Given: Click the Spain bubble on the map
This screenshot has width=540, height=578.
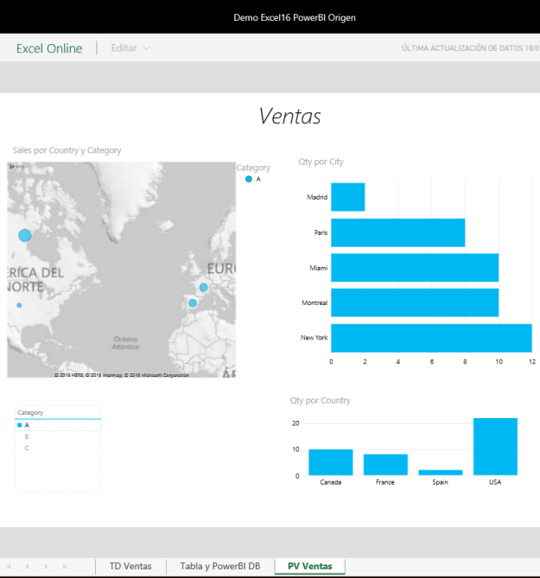Looking at the screenshot, I should coord(193,302).
